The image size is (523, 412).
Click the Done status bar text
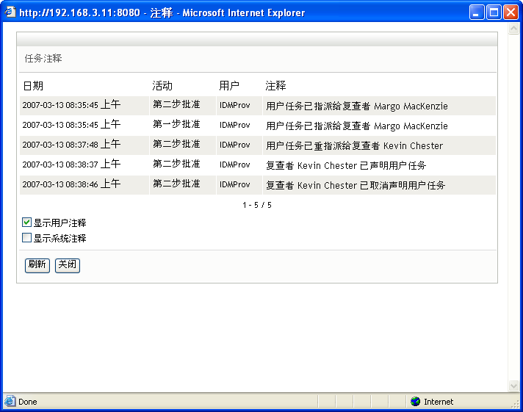28,402
